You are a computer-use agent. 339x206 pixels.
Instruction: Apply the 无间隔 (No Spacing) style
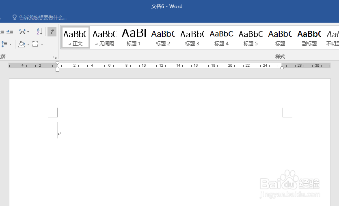(x=105, y=37)
